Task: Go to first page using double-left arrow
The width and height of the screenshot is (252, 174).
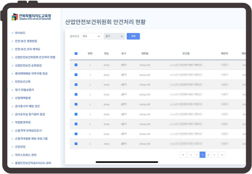Action: click(183, 155)
